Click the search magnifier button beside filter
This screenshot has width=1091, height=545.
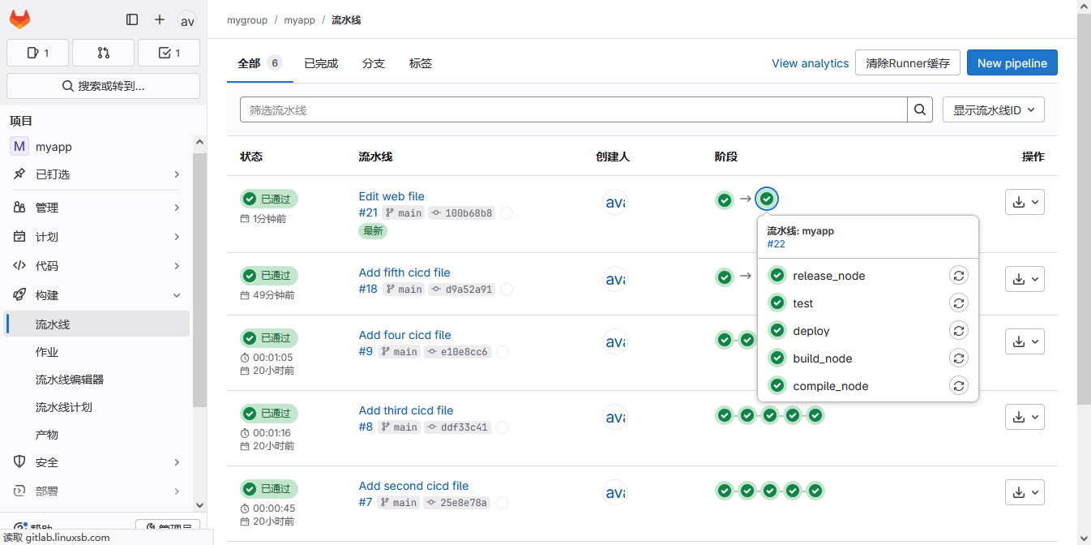tap(919, 109)
